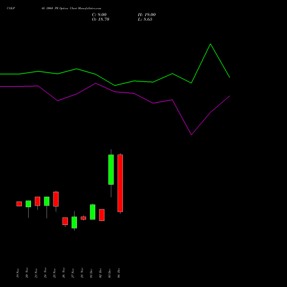This screenshot has width=287, height=287.
Task: Select the green candle for 24 Nov
Action: pyautogui.click(x=46, y=201)
